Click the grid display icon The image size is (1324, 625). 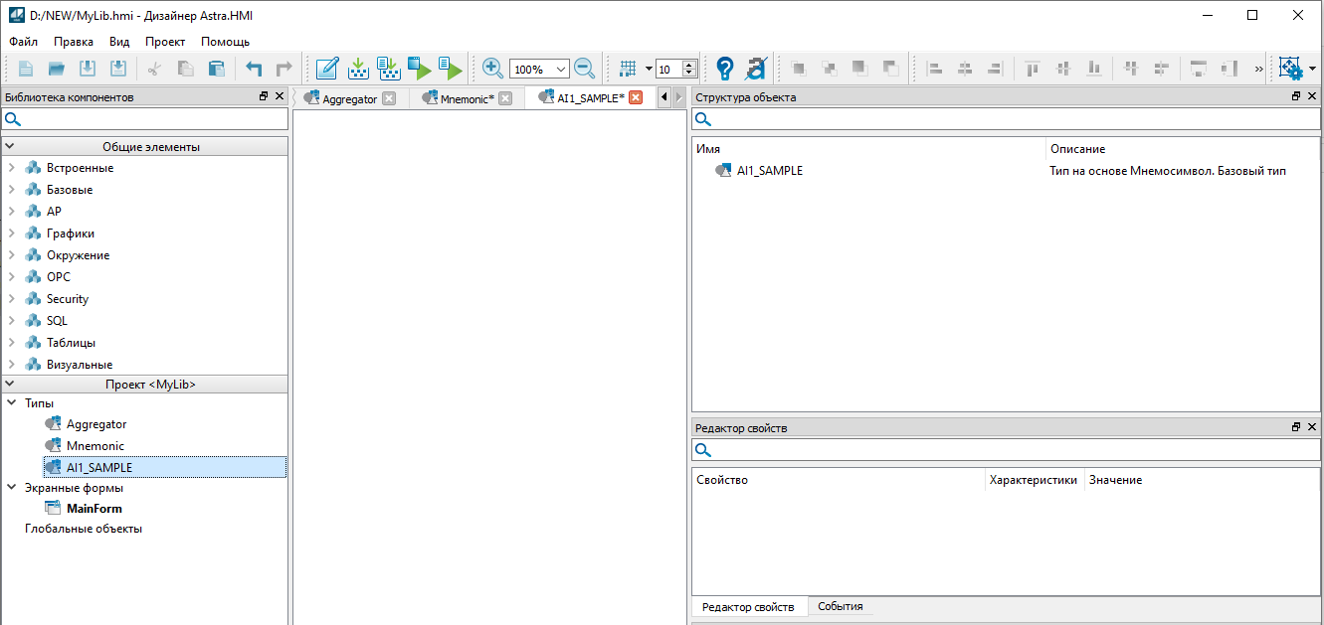[x=628, y=69]
